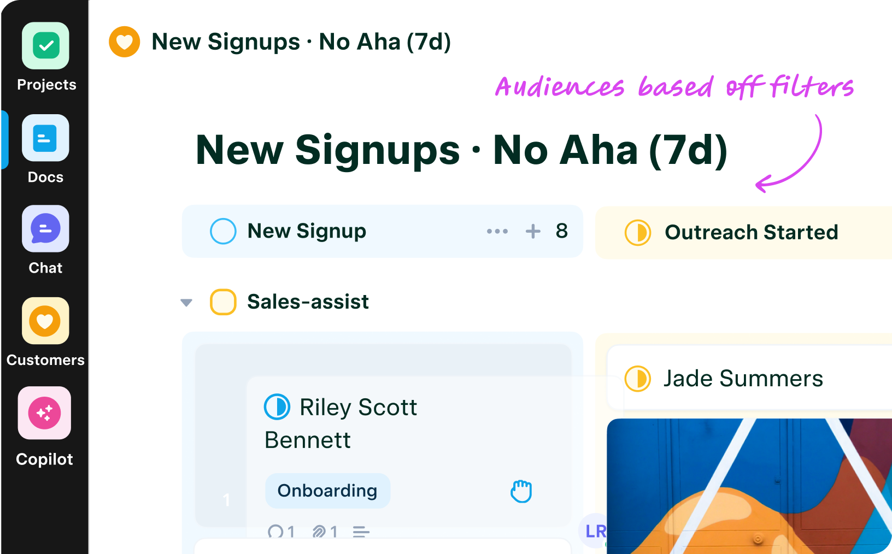892x554 pixels.
Task: Click the LR assignee avatar
Action: 595,531
